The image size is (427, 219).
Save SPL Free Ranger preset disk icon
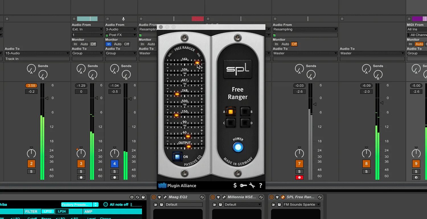[x=279, y=205]
